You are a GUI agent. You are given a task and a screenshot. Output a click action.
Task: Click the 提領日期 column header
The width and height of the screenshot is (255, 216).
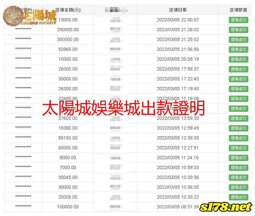click(178, 10)
